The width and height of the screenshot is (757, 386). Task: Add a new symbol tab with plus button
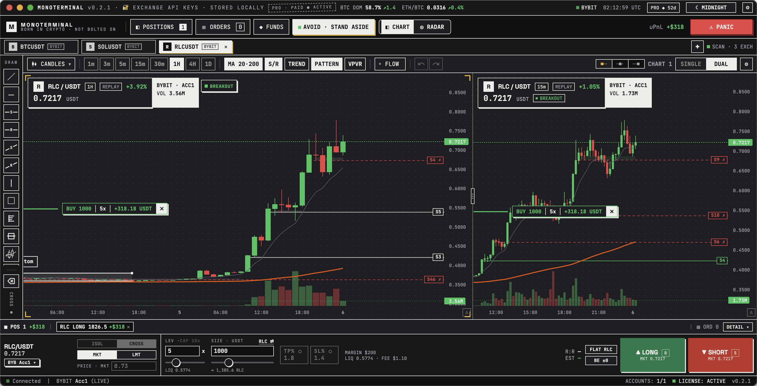point(697,47)
